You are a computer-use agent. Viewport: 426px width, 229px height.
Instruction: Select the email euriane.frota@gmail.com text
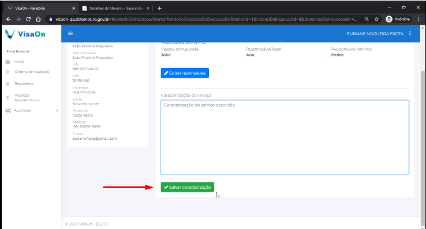click(95, 139)
